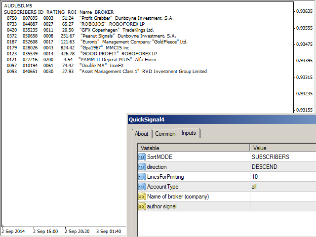Click rating value 0611
Image resolution: width=316 pixels, height=237 pixels.
tap(48, 30)
